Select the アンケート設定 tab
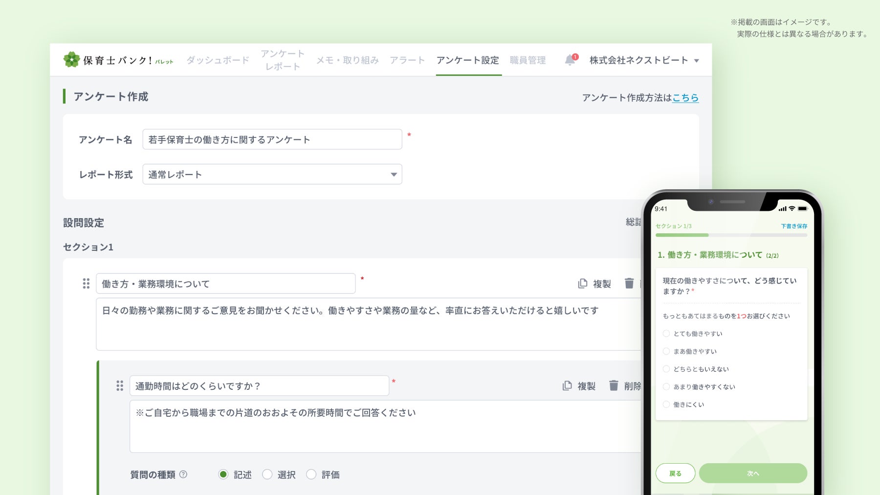The image size is (880, 495). (x=468, y=60)
